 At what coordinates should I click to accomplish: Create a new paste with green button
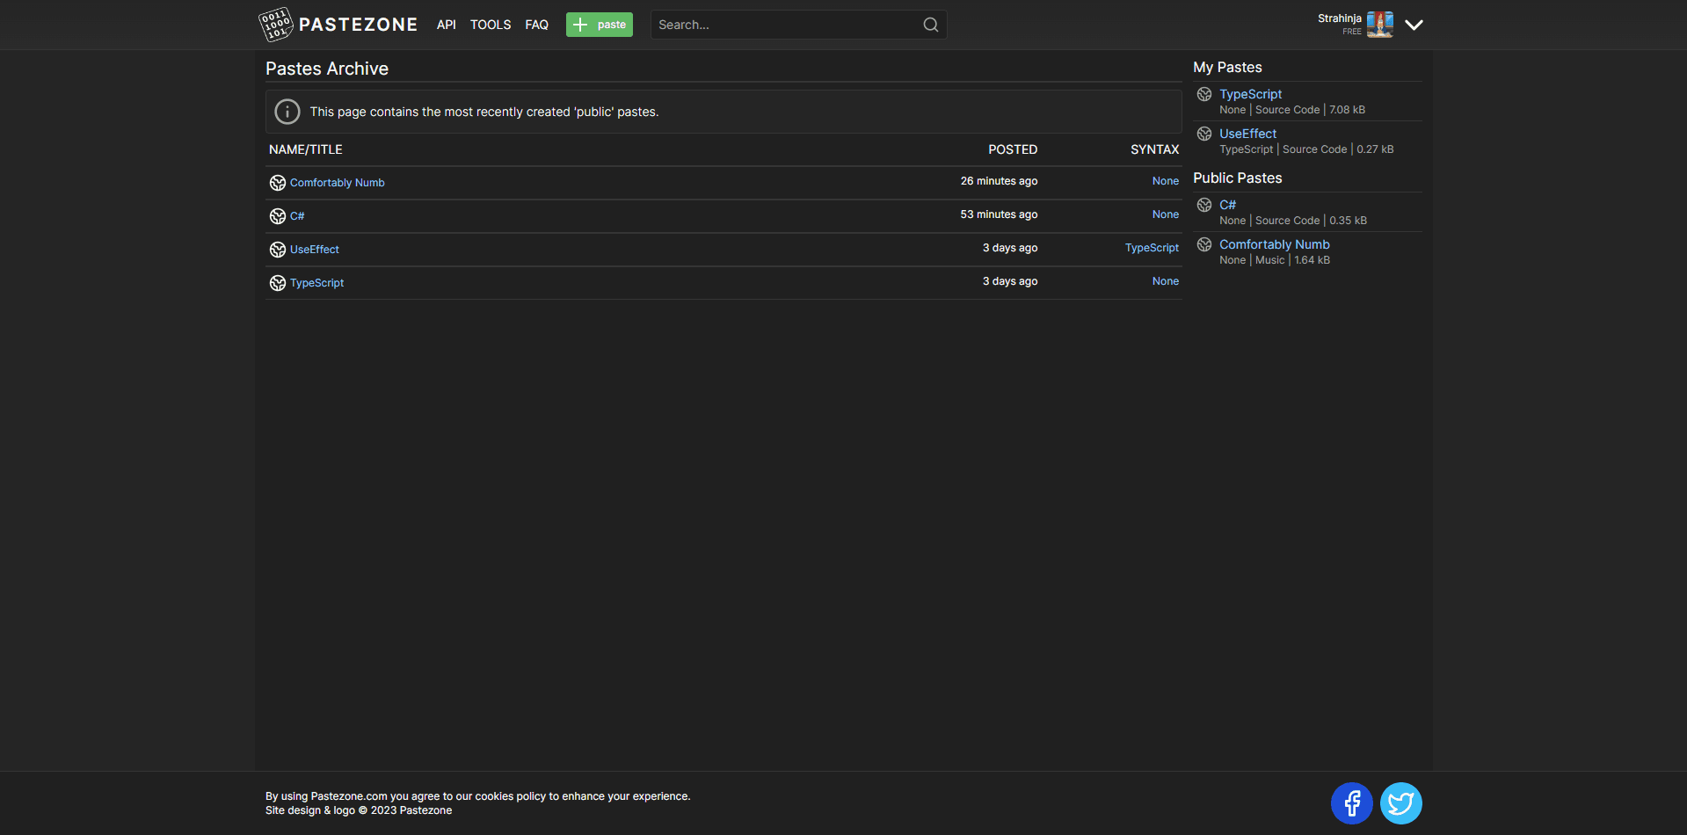click(x=600, y=25)
